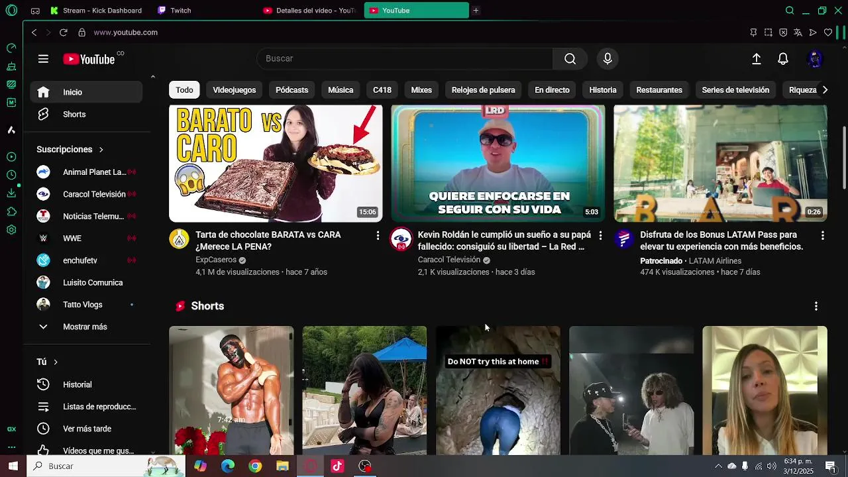
Task: Open the Downloads icon in Opera sidebar
Action: (x=11, y=193)
